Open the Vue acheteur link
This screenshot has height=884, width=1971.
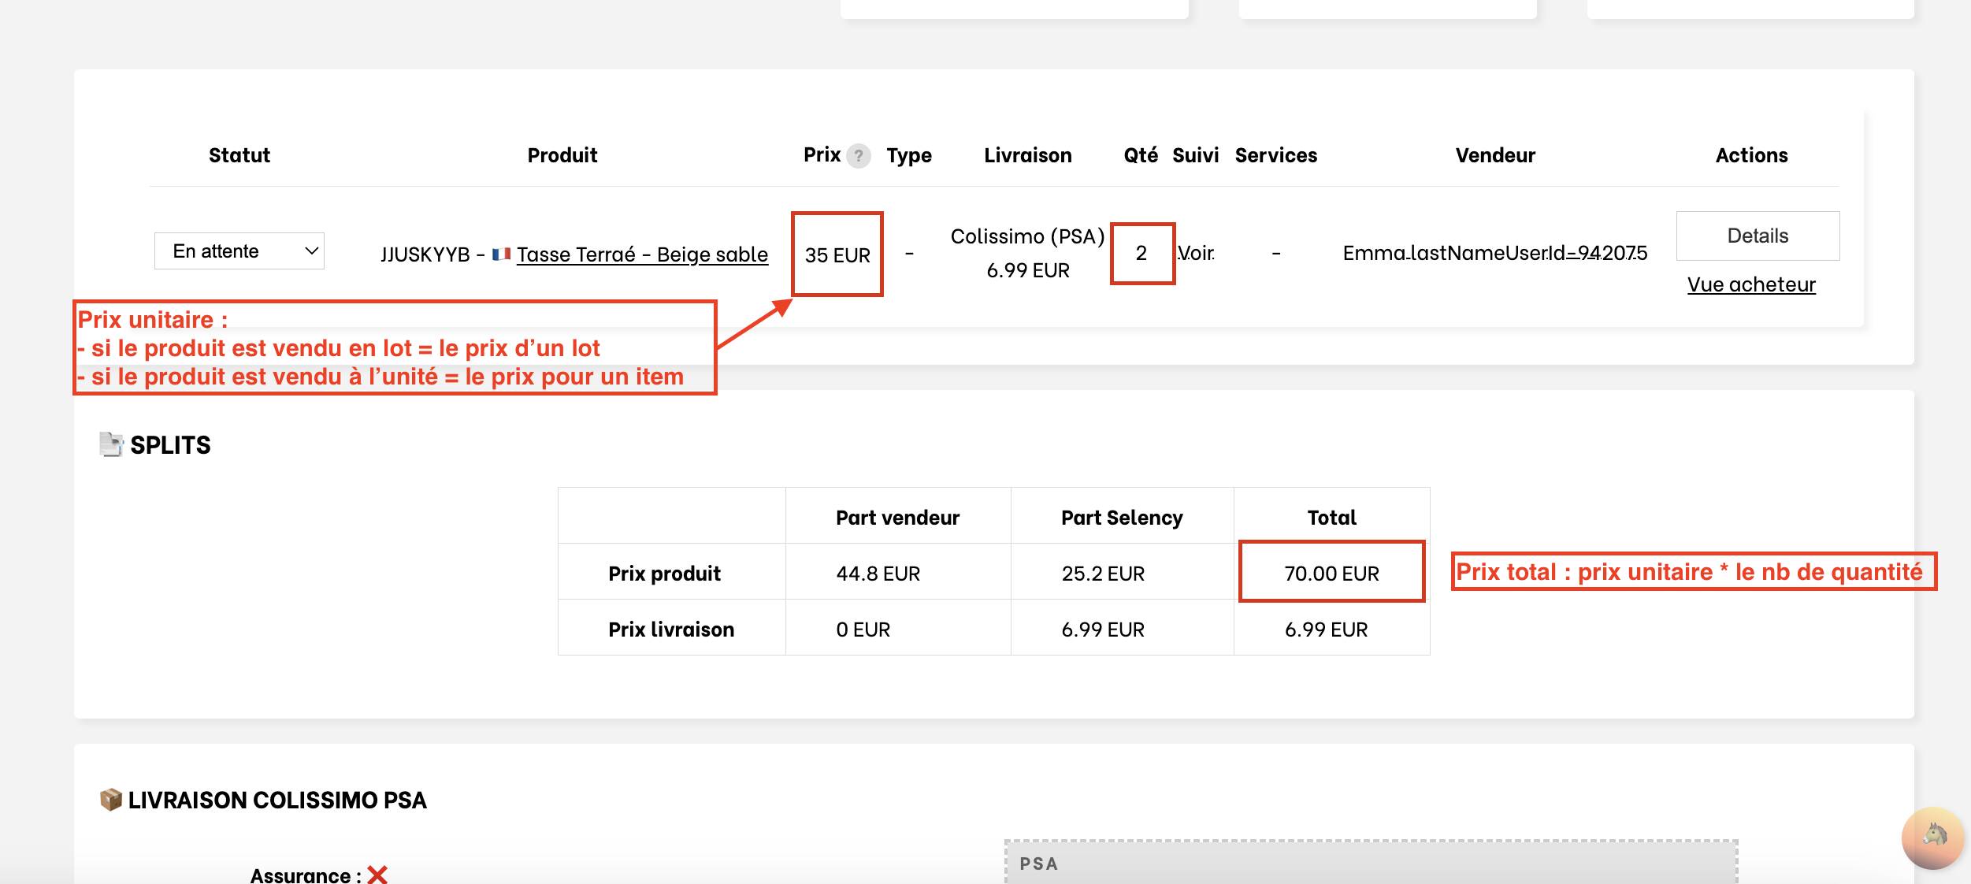tap(1750, 284)
